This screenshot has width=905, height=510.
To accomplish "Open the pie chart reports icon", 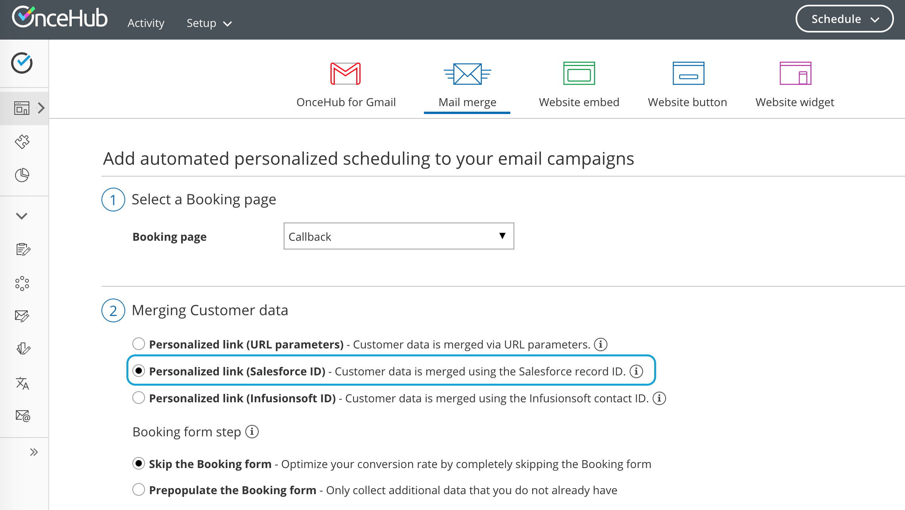I will coord(22,175).
